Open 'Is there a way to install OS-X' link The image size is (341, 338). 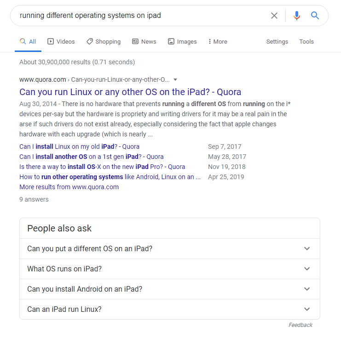click(102, 167)
